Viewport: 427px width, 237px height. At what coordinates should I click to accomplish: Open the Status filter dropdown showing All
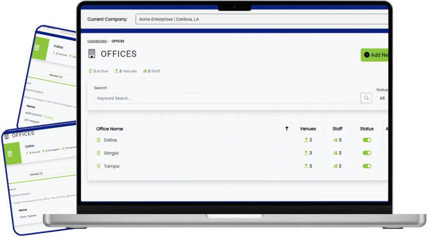(x=382, y=98)
